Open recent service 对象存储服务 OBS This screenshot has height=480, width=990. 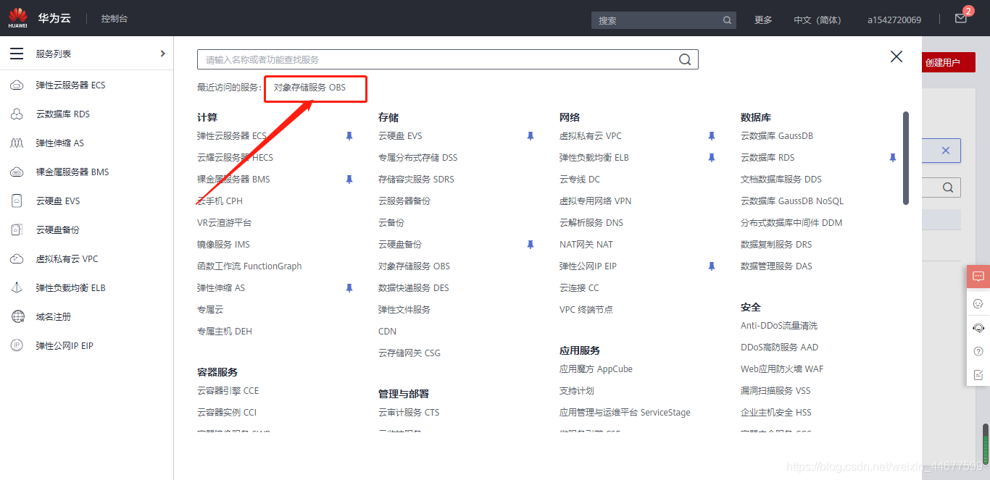pyautogui.click(x=309, y=88)
